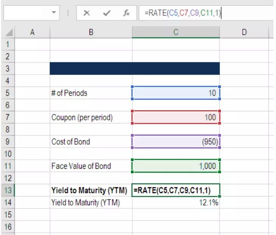Click the fill handle on cell C13
The width and height of the screenshot is (276, 235).
pyautogui.click(x=219, y=196)
